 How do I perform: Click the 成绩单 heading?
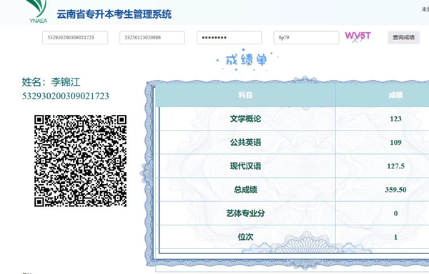246,60
